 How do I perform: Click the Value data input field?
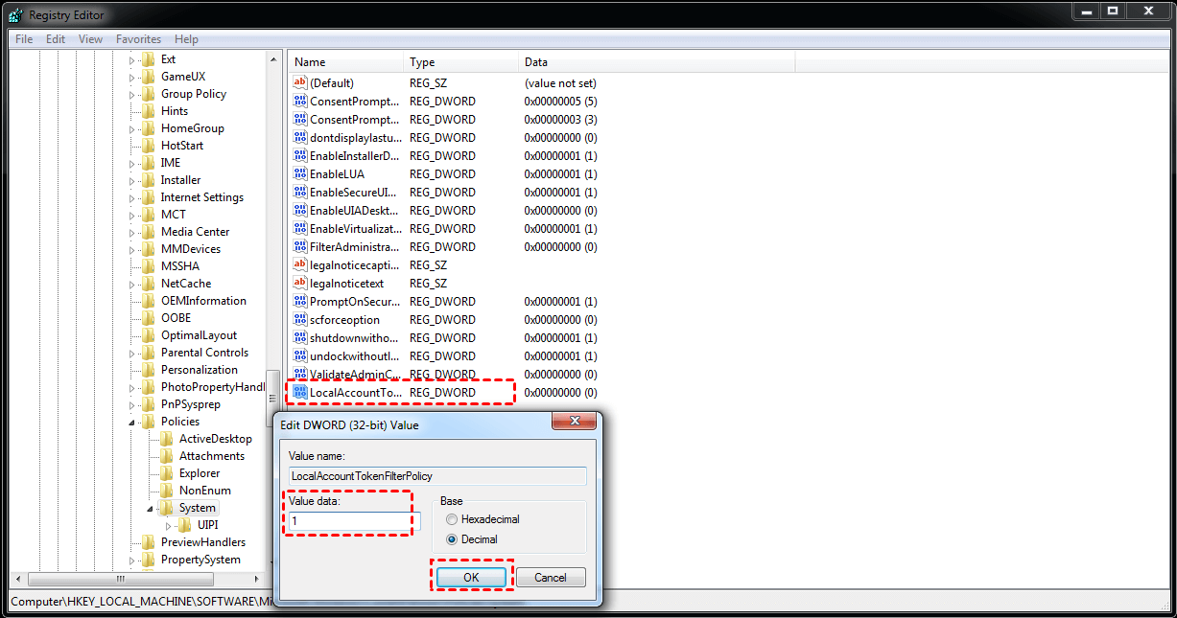[353, 521]
